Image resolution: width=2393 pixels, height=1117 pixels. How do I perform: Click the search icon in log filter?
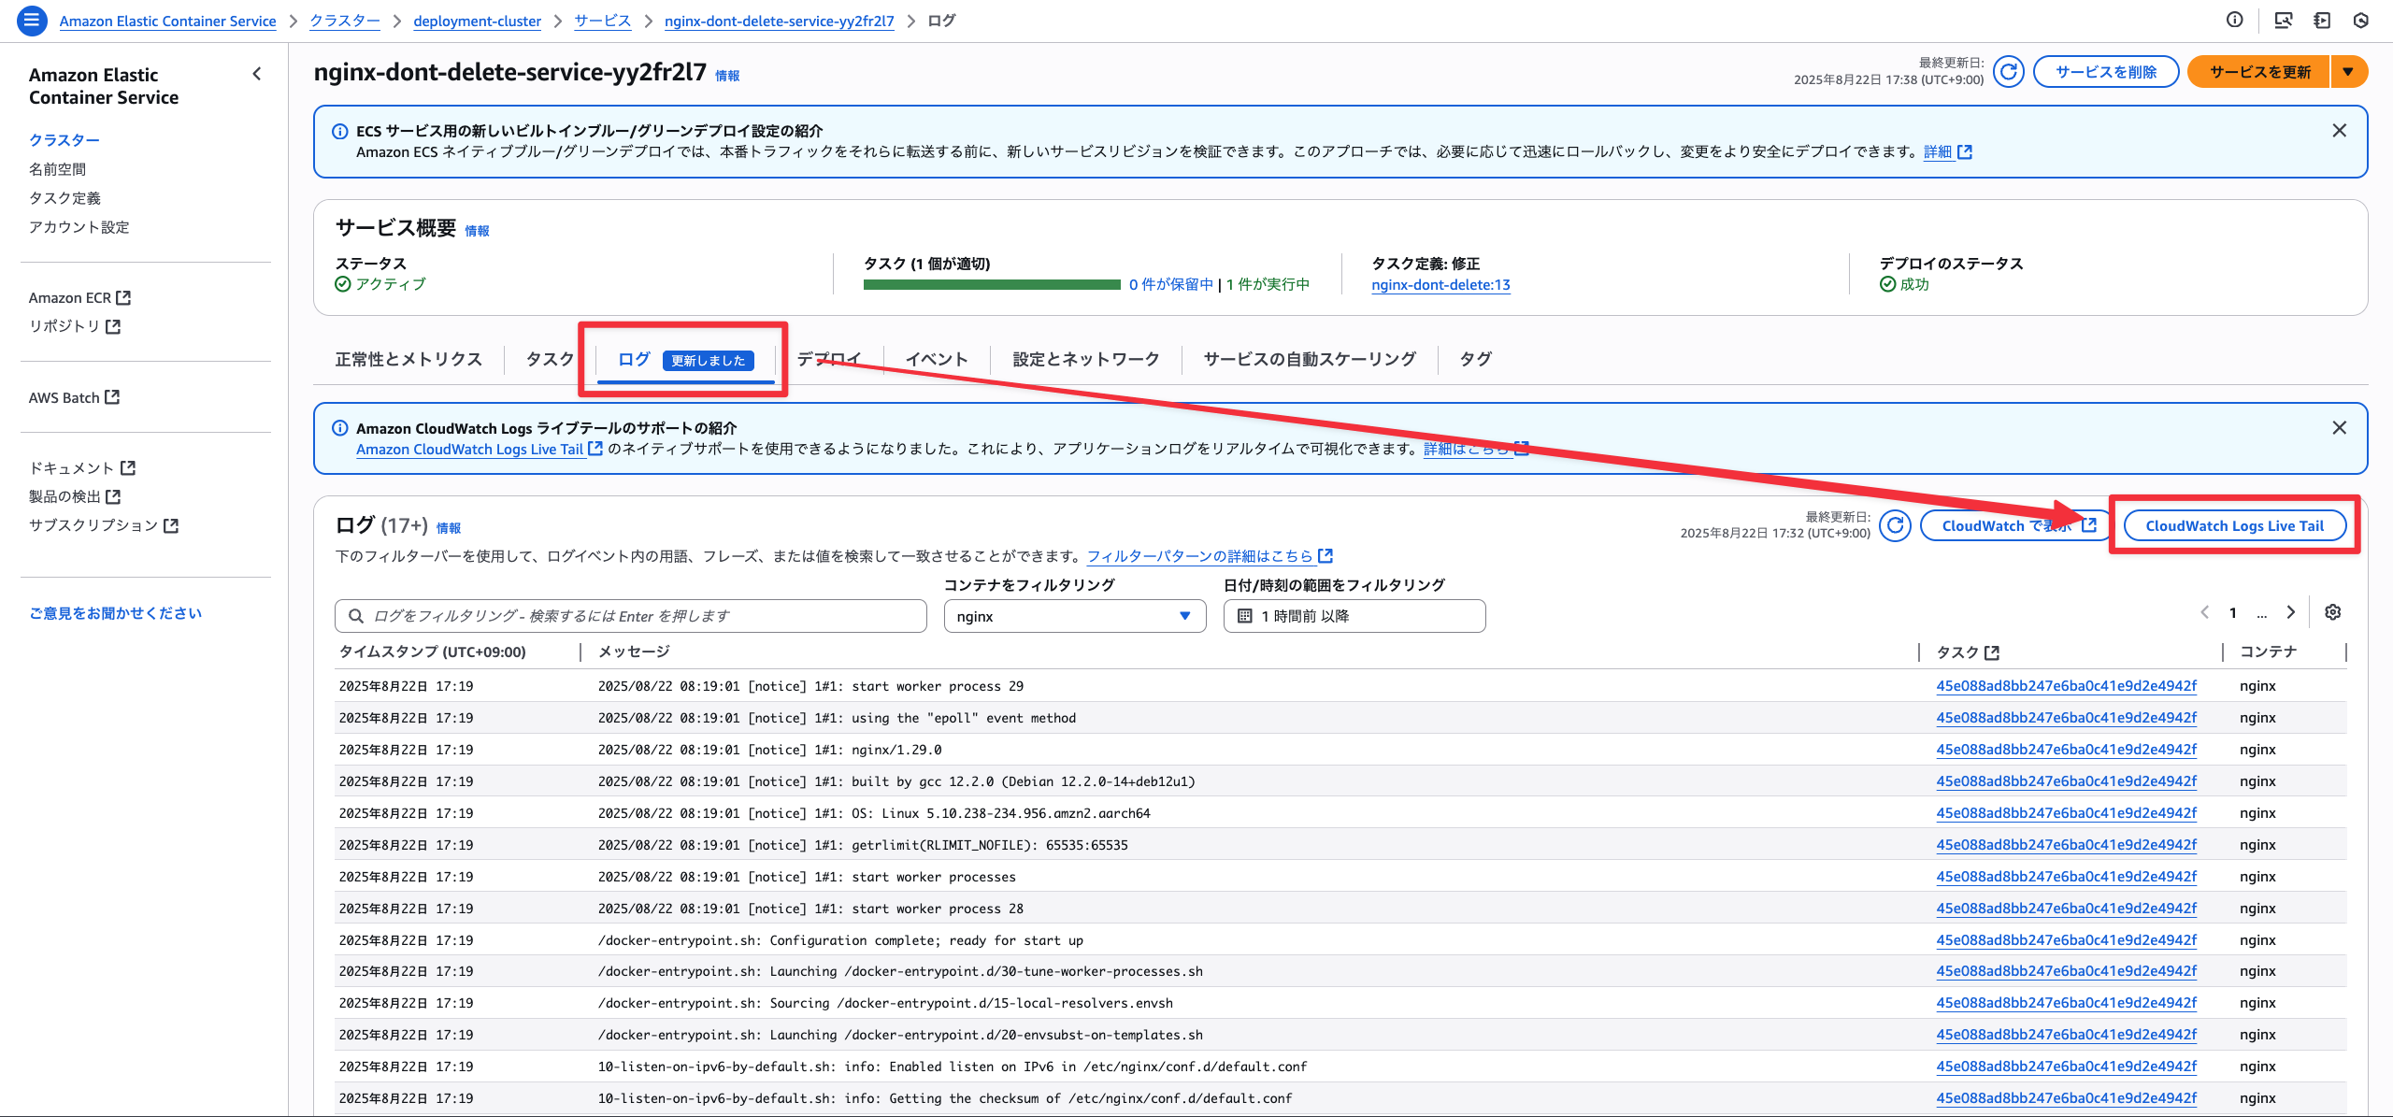[355, 616]
